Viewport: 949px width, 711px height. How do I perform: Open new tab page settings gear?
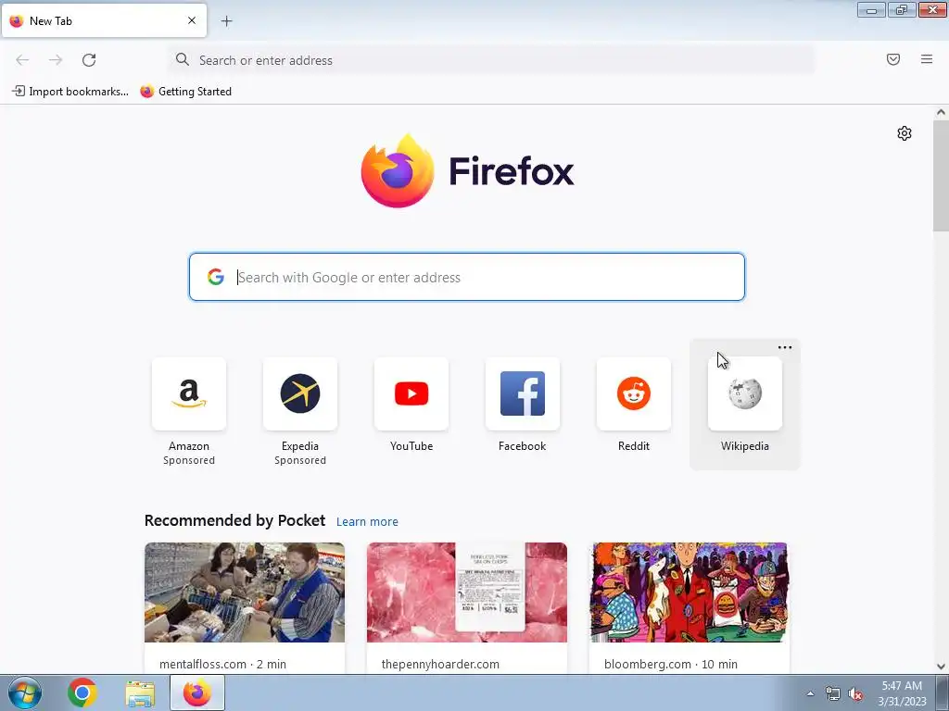pyautogui.click(x=905, y=133)
